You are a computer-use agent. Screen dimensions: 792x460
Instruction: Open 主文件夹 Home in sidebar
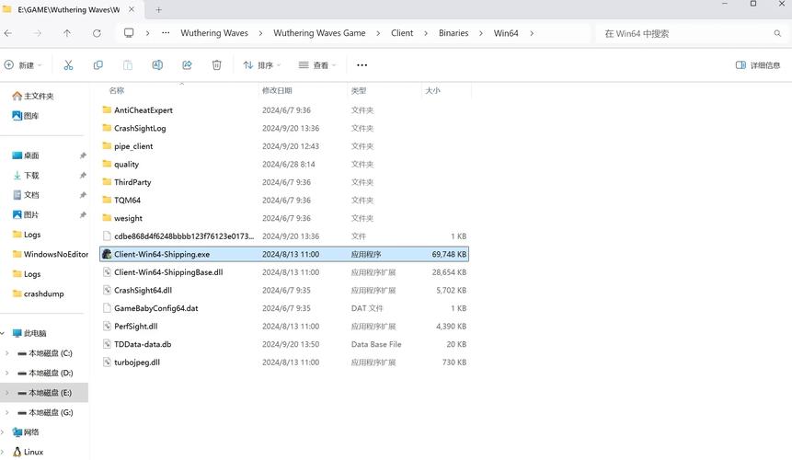(x=33, y=96)
